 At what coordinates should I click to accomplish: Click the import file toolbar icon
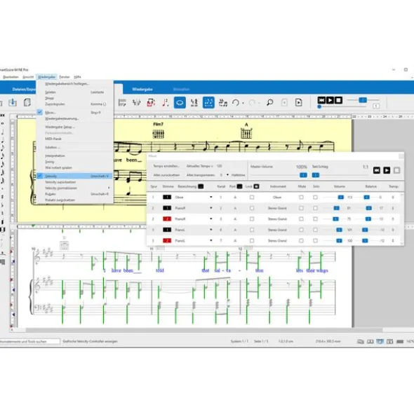coord(13,102)
